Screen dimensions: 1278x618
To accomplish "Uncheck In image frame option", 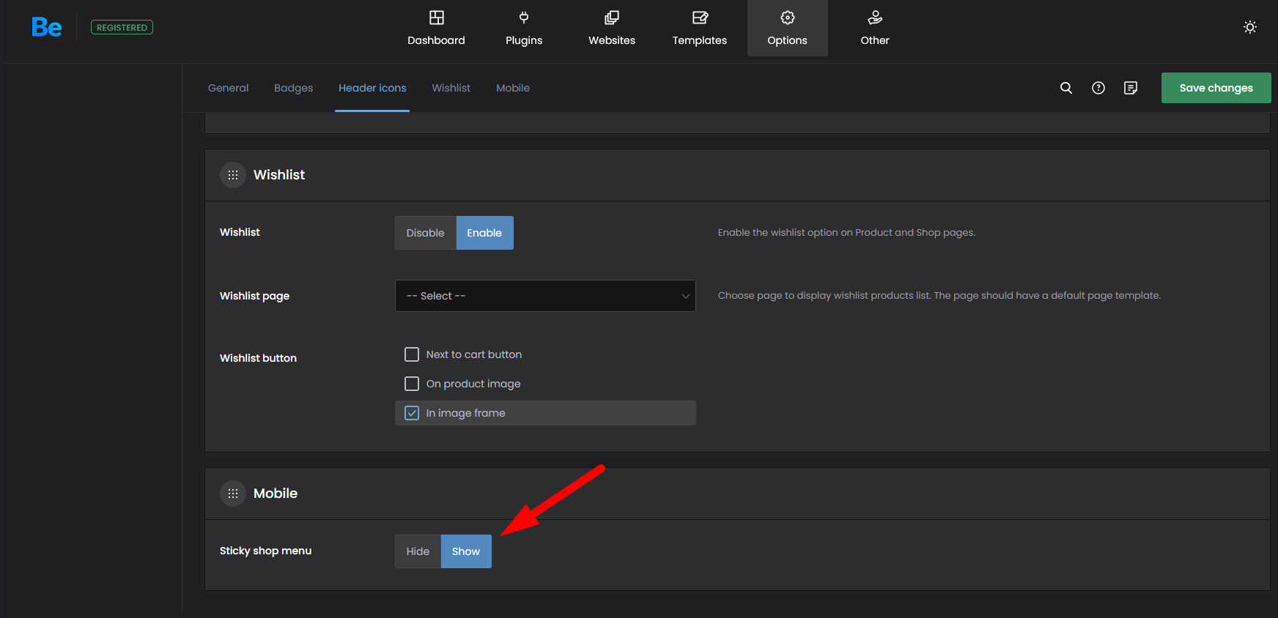I will pyautogui.click(x=412, y=413).
